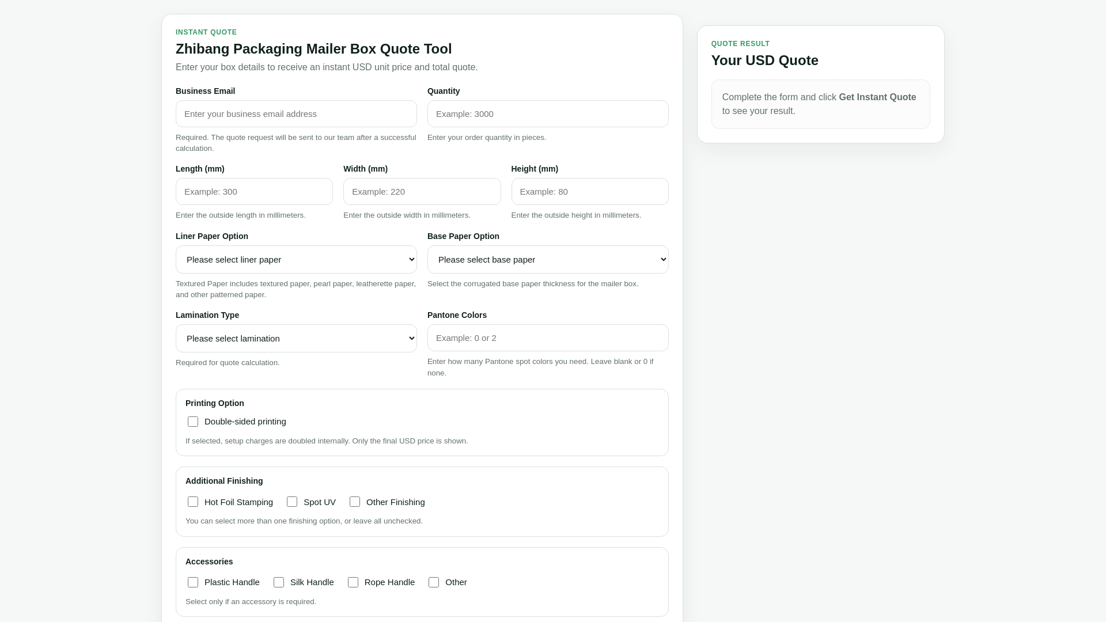
Task: Click the Printing Option section title
Action: 215,403
